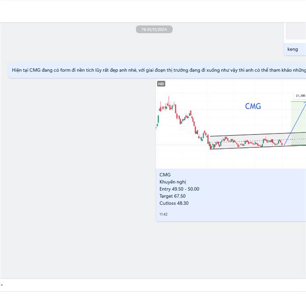This screenshot has height=306, width=306.
Task: Click the "Khuyến nghị" line in caption
Action: [173, 182]
